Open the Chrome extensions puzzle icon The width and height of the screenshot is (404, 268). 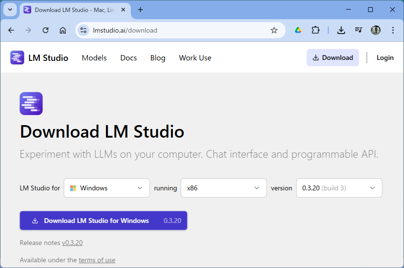pyautogui.click(x=315, y=30)
